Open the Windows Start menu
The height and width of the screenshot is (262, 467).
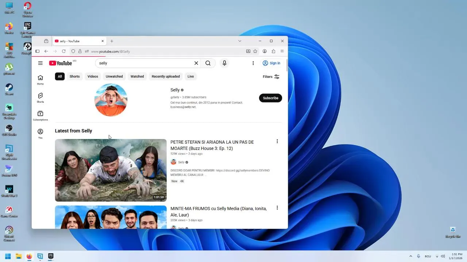click(8, 256)
